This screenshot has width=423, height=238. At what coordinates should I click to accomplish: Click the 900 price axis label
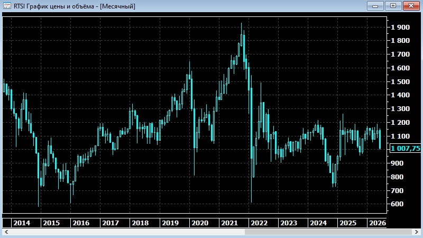pos(397,163)
